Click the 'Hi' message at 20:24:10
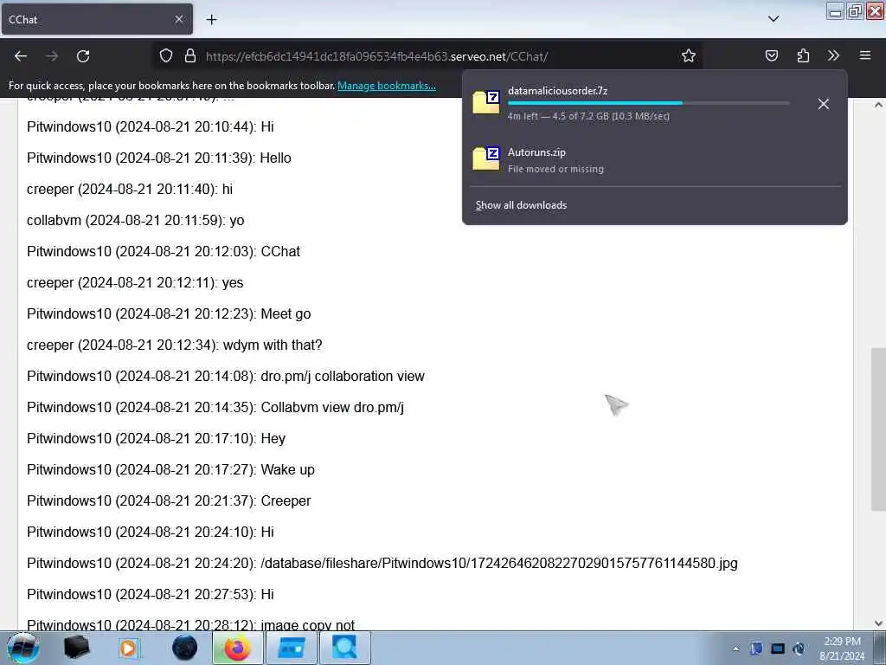This screenshot has width=886, height=665. click(x=151, y=532)
